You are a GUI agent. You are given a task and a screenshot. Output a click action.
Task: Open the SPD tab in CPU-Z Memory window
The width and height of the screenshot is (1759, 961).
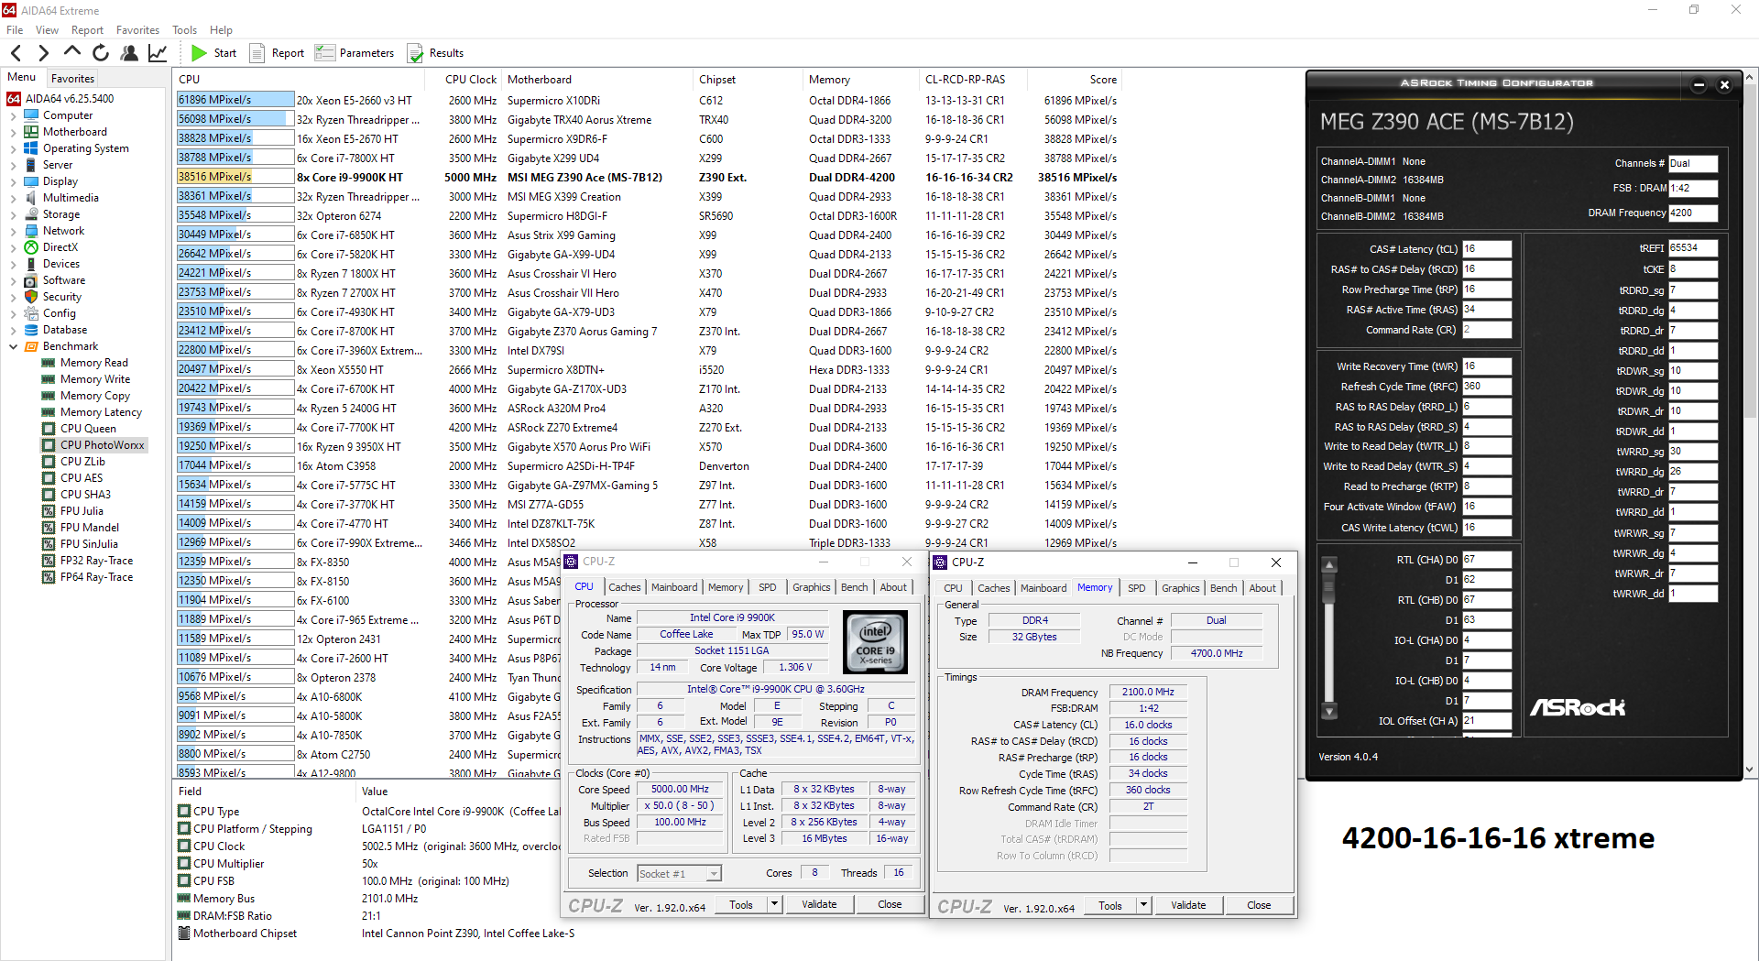coord(1136,588)
